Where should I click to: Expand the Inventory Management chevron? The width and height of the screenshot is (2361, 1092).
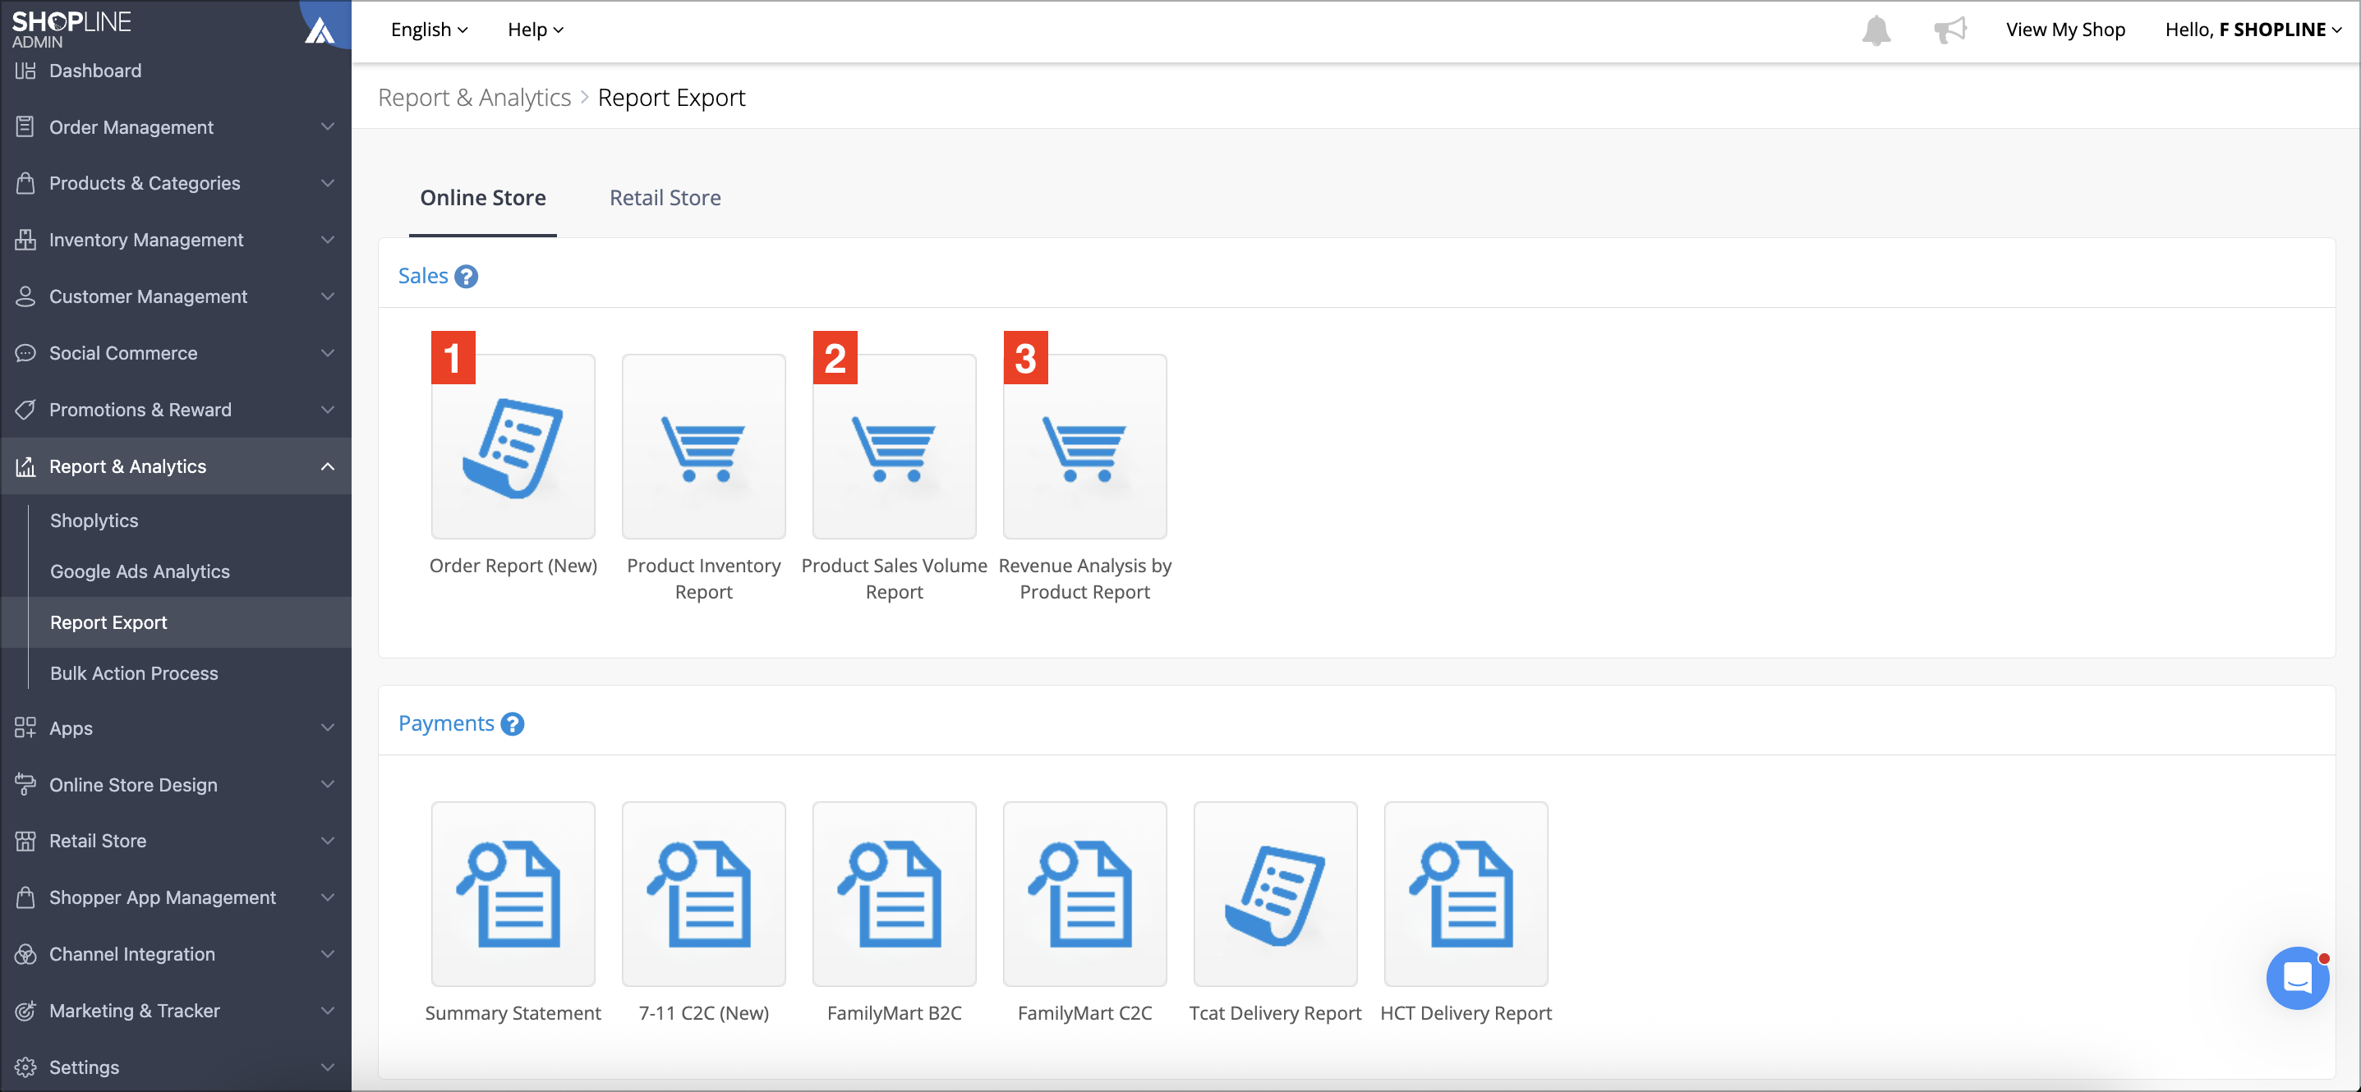(327, 240)
